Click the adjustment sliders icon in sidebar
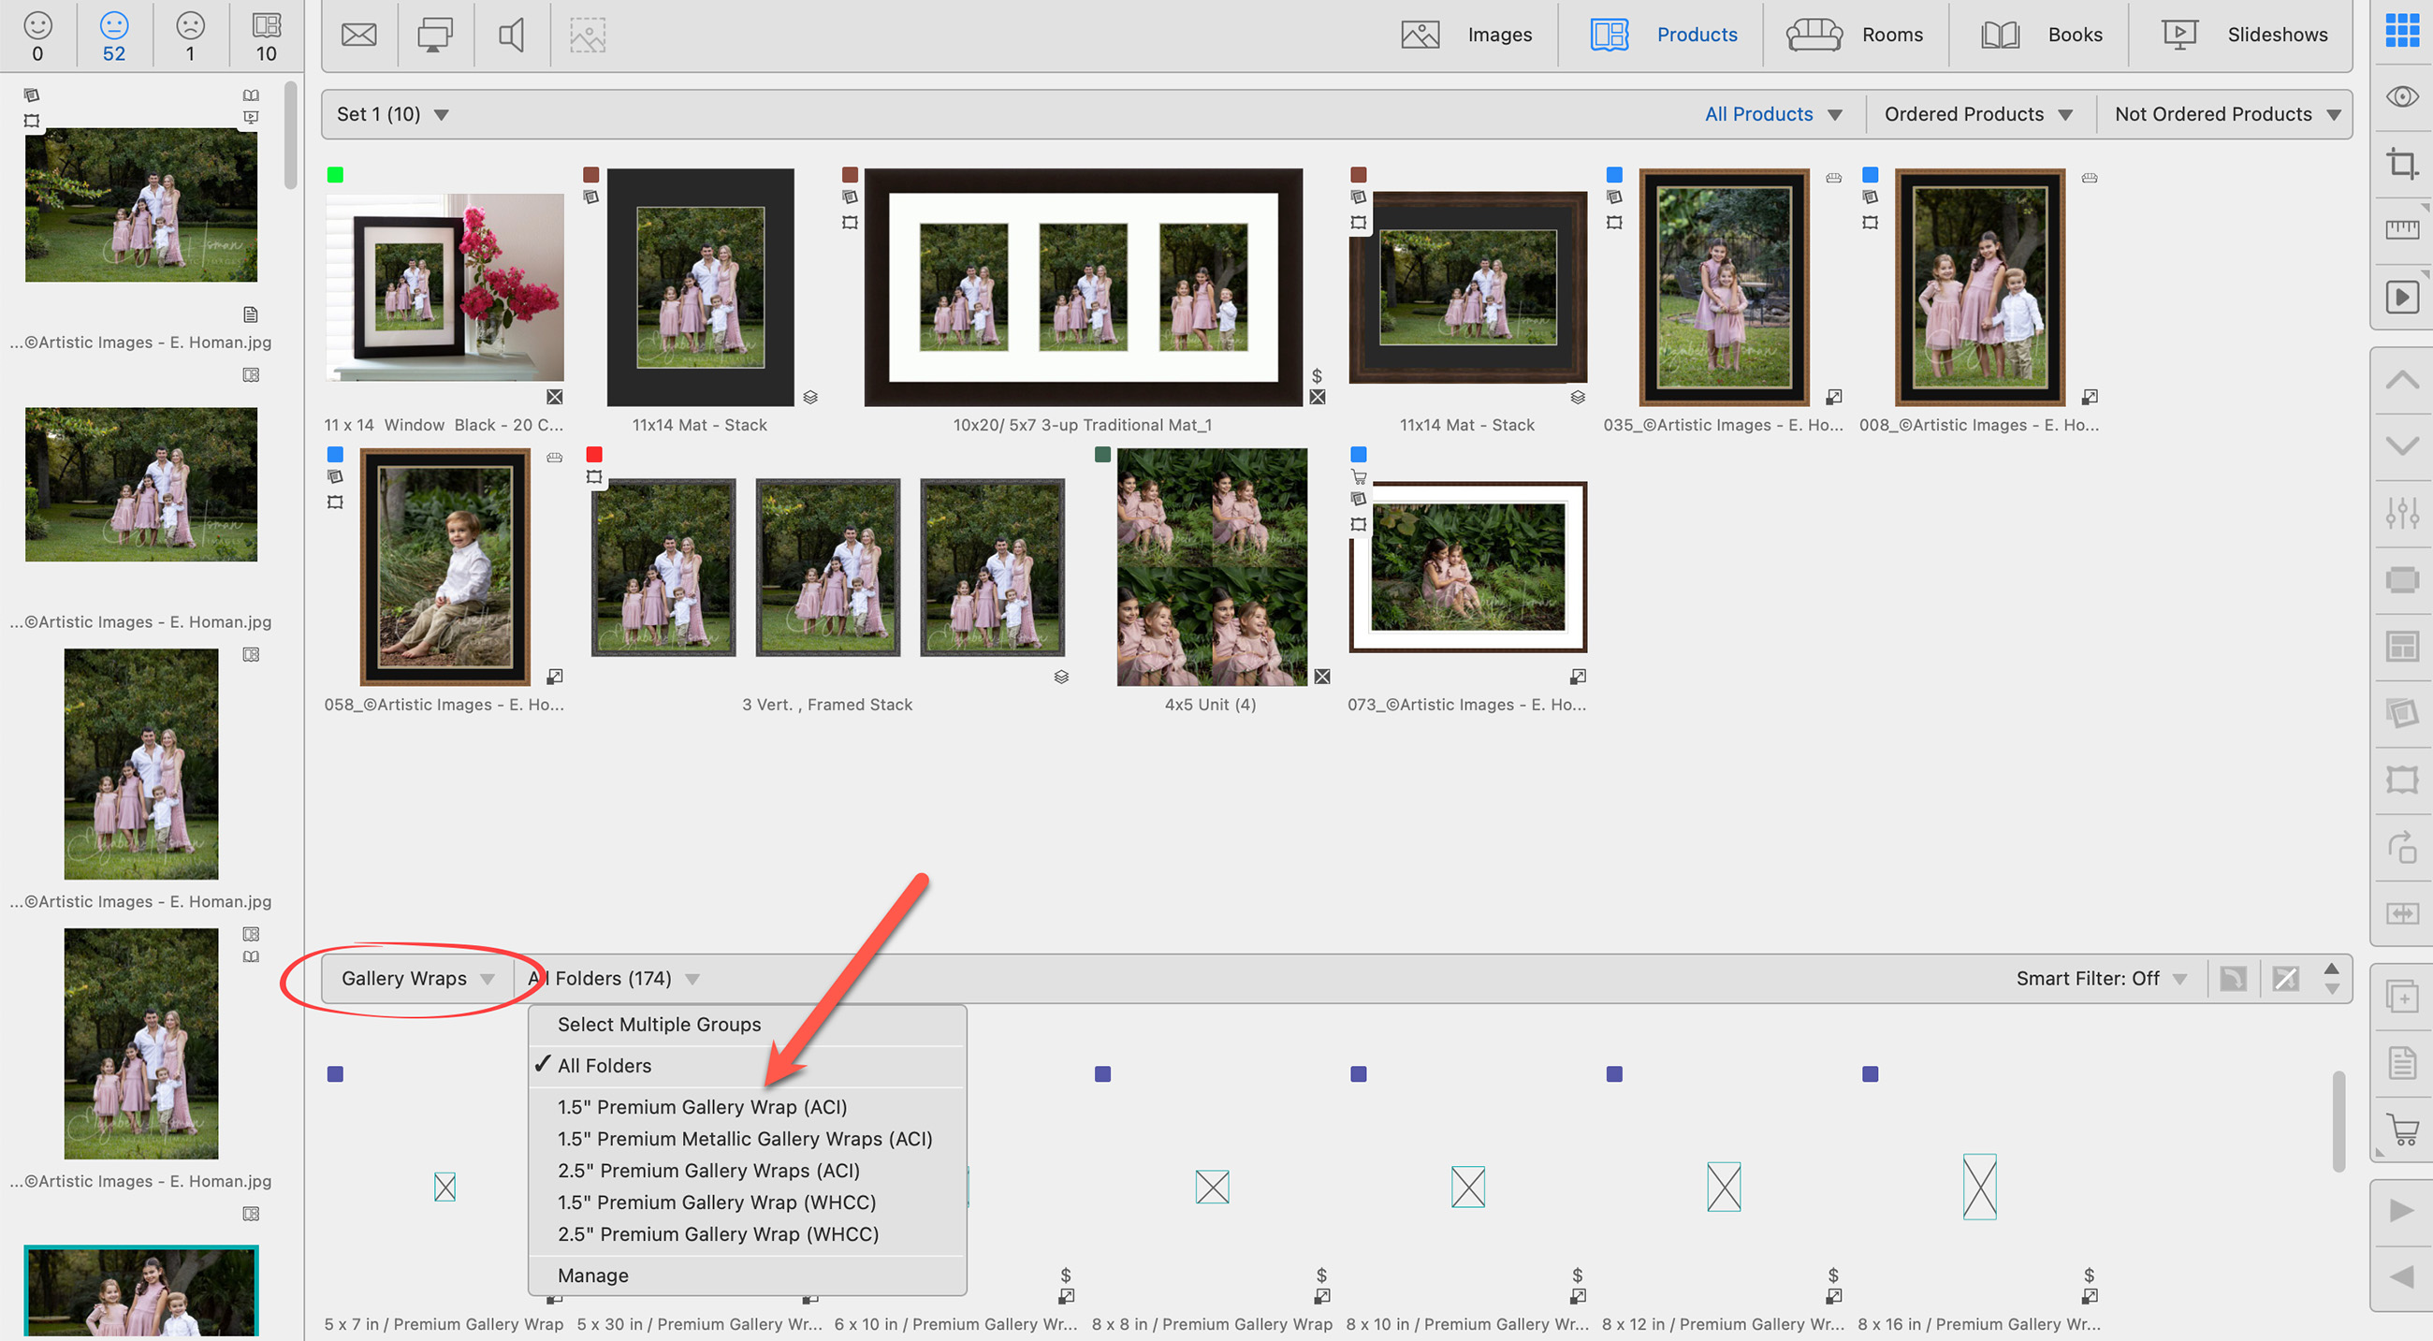This screenshot has width=2433, height=1341. pyautogui.click(x=2402, y=513)
